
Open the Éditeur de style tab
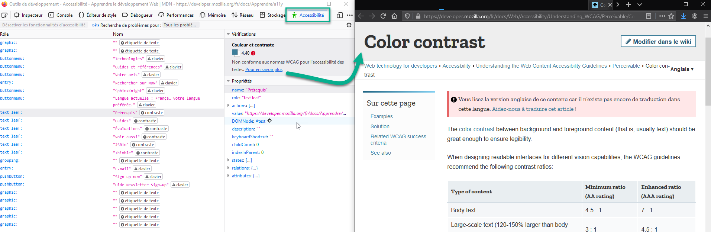tap(98, 15)
